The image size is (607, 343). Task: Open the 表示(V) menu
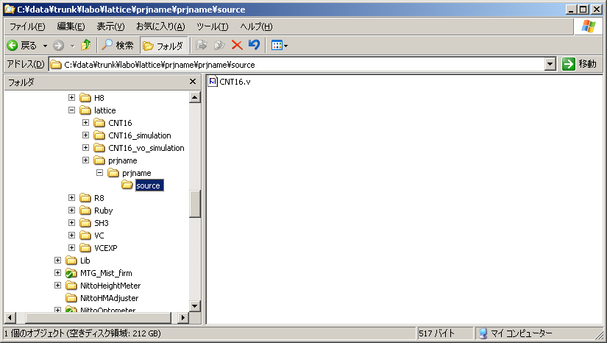[x=110, y=26]
